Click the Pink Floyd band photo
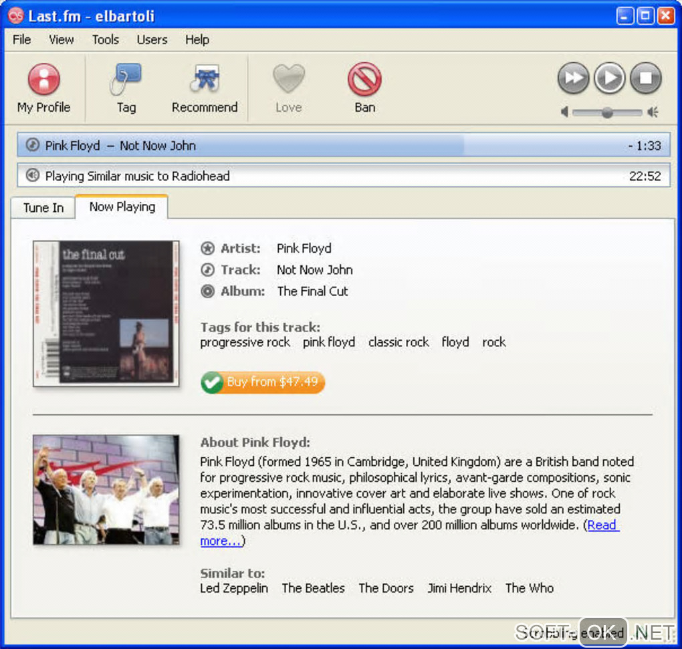This screenshot has height=649, width=682. click(106, 489)
